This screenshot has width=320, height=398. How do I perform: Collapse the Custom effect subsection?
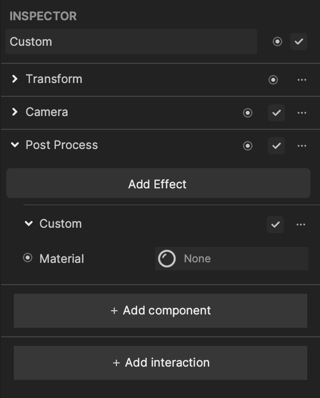(29, 223)
